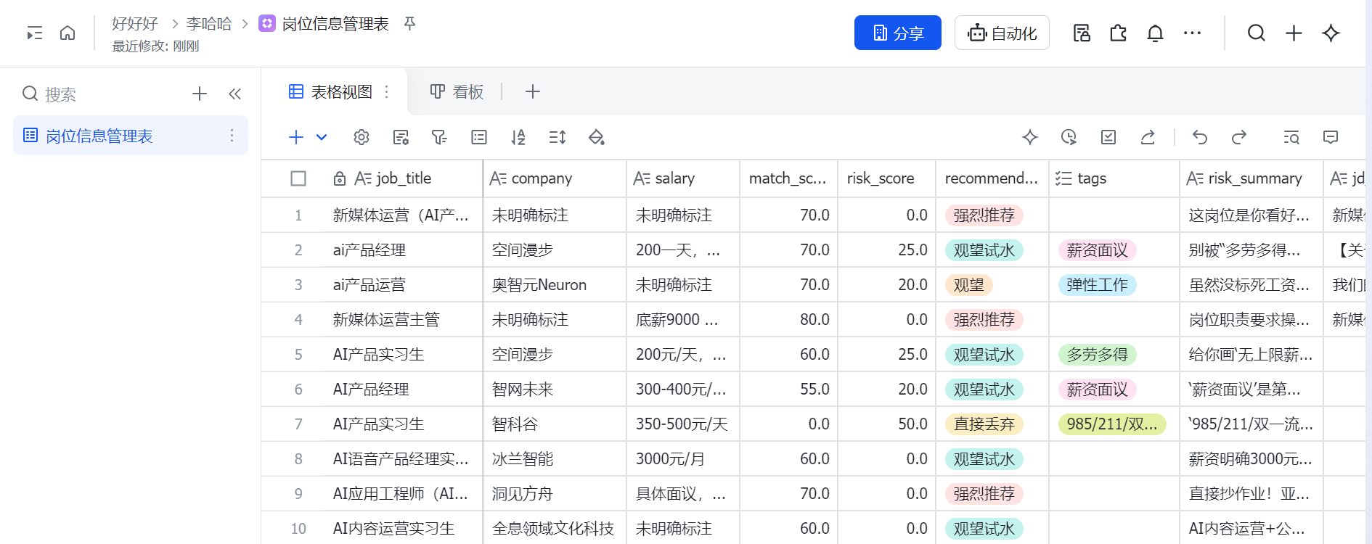Open the 自动化 automation button
This screenshot has height=544, width=1372.
(x=1002, y=33)
